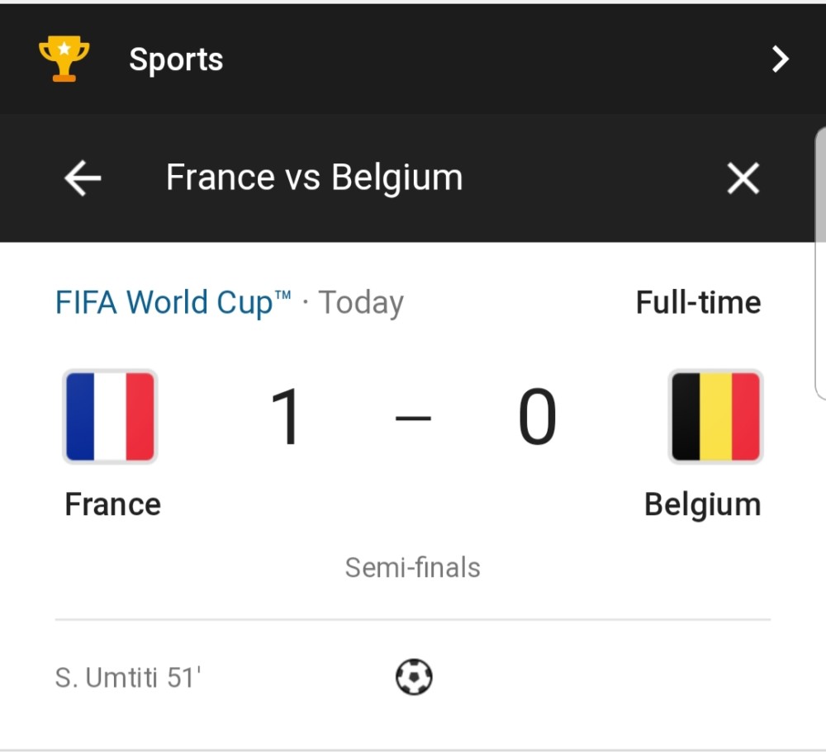Click the Sports header label
This screenshot has height=752, width=826.
click(176, 59)
